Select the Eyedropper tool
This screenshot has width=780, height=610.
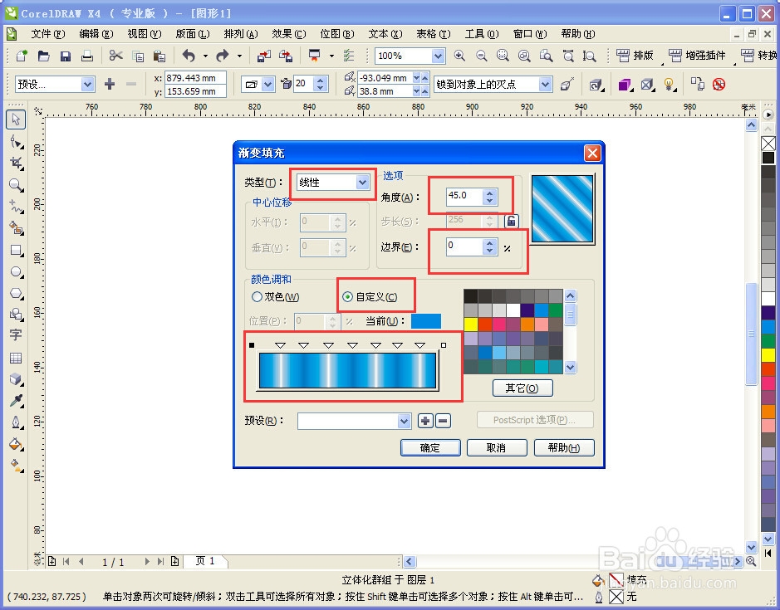16,401
